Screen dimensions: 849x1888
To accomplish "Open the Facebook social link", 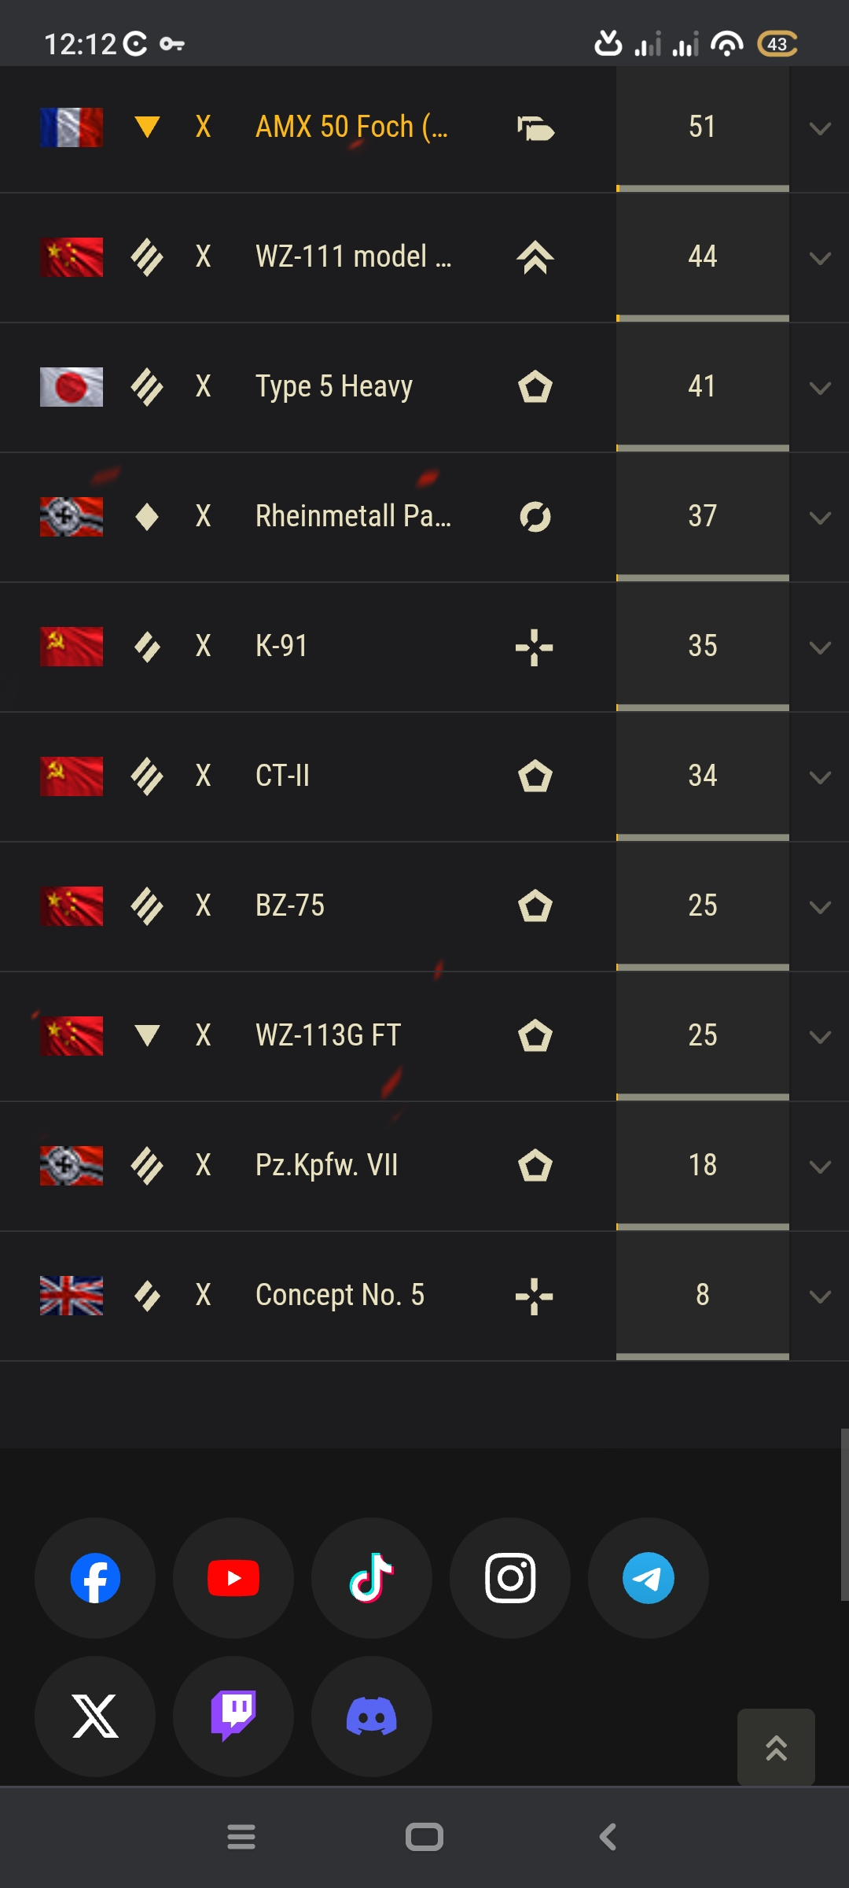I will 95,1578.
